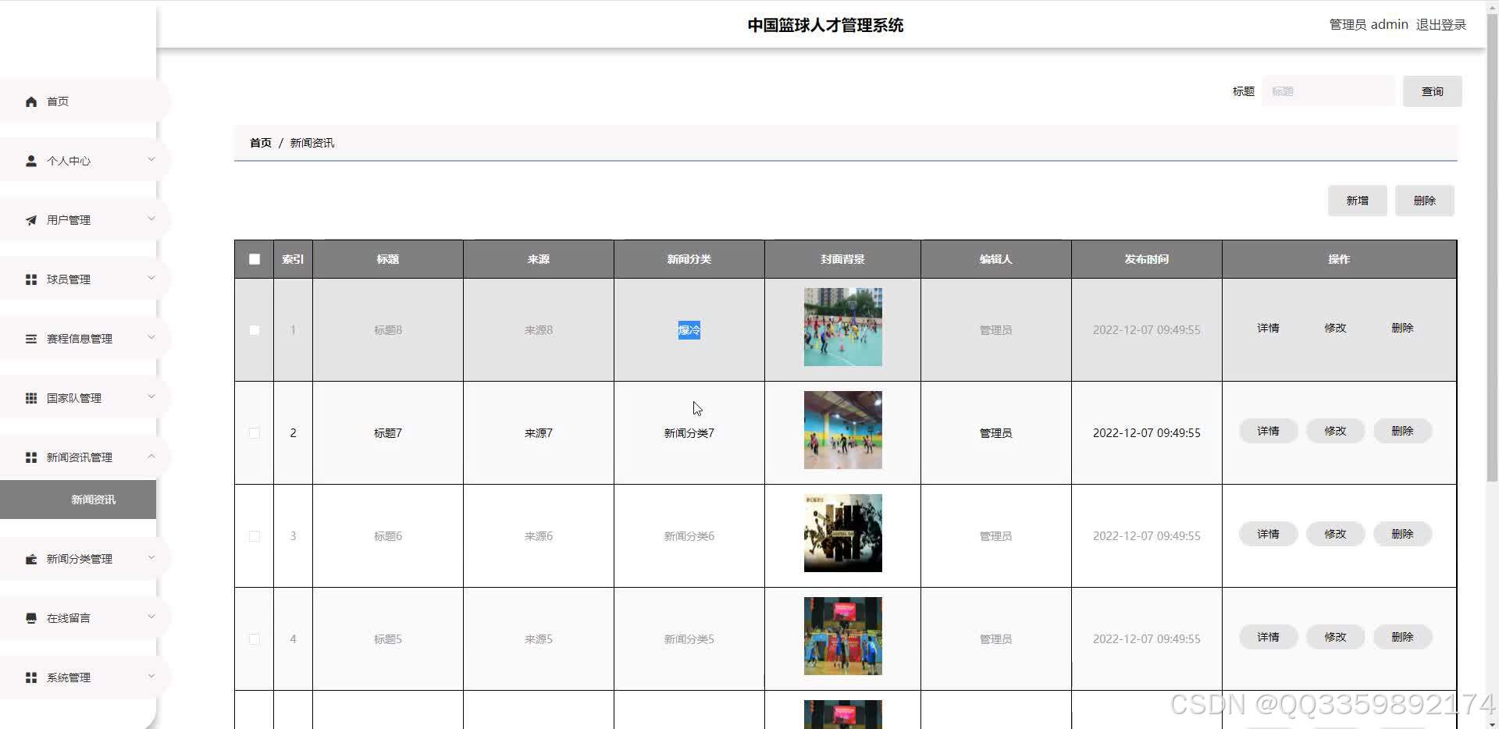The height and width of the screenshot is (729, 1499).
Task: Expand the 球员管理 menu chevron
Action: (151, 278)
